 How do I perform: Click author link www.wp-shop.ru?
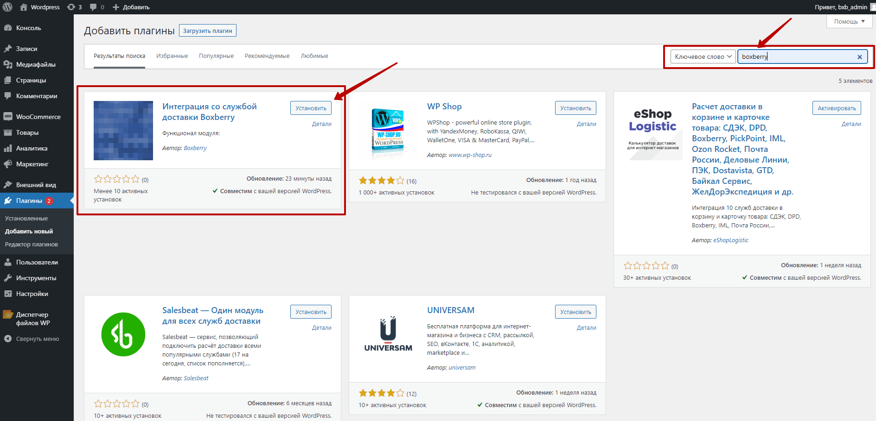(470, 155)
